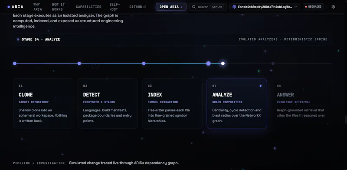Click the external-link icon next to GitHub
This screenshot has height=170, width=347.
tap(145, 7)
